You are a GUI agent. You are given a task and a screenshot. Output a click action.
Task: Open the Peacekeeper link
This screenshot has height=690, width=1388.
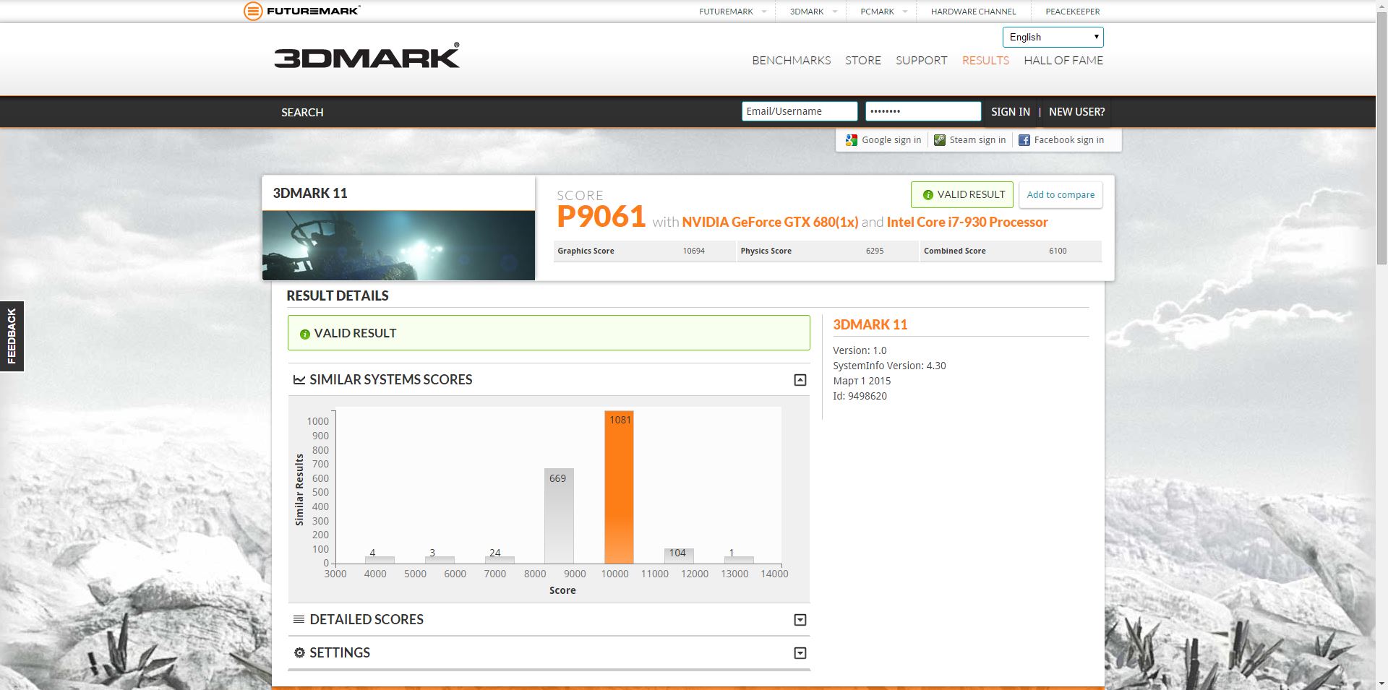(1073, 12)
